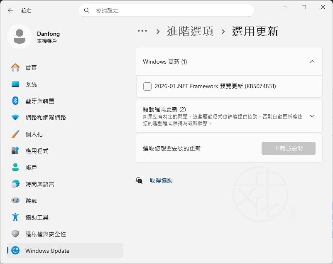The height and width of the screenshot is (264, 333).
Task: Collapse the Windows 更新 (1) section
Action: coord(312,62)
